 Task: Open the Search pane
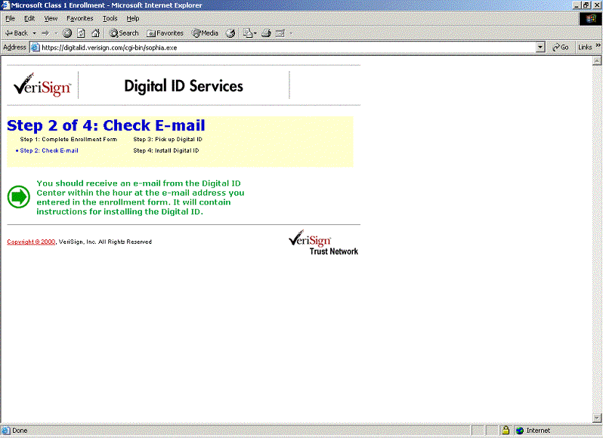[x=124, y=33]
